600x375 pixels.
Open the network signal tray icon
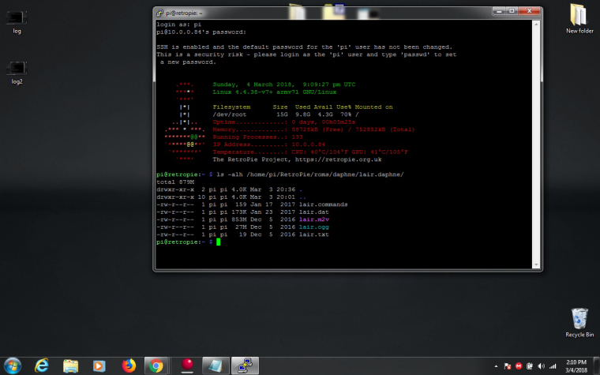[x=553, y=366]
